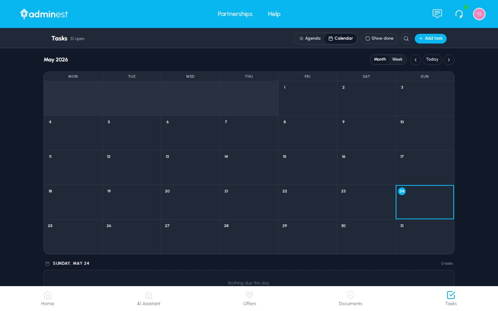Select May 1 in the calendar
The height and width of the screenshot is (311, 498).
click(x=308, y=98)
